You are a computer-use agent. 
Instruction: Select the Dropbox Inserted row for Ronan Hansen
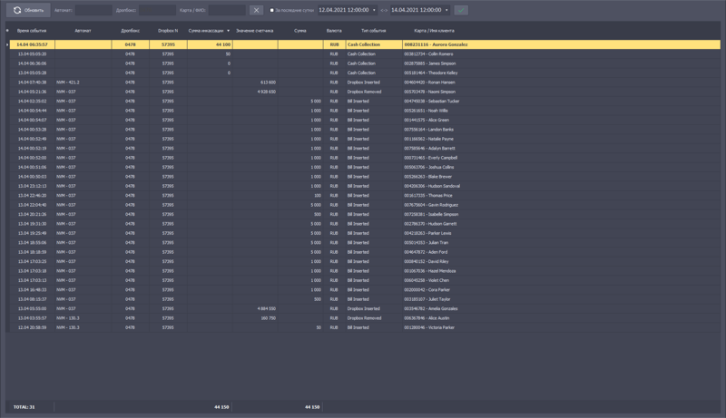(x=363, y=83)
